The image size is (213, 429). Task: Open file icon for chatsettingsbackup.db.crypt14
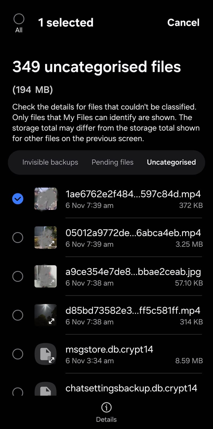tap(46, 389)
